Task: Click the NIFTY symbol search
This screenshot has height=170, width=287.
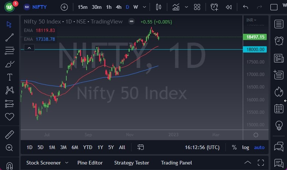Action: [39, 7]
